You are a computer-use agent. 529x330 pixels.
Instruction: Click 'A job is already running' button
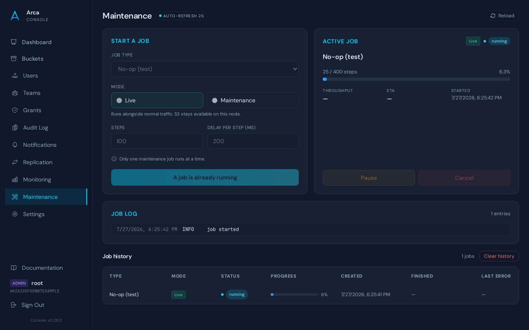(x=205, y=177)
